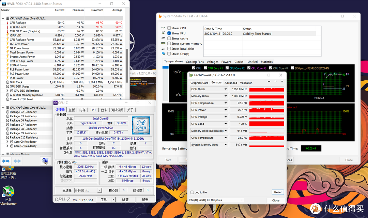This screenshot has width=368, height=218.
Task: Click the 确定 button in CPU-Z
Action: [145, 200]
